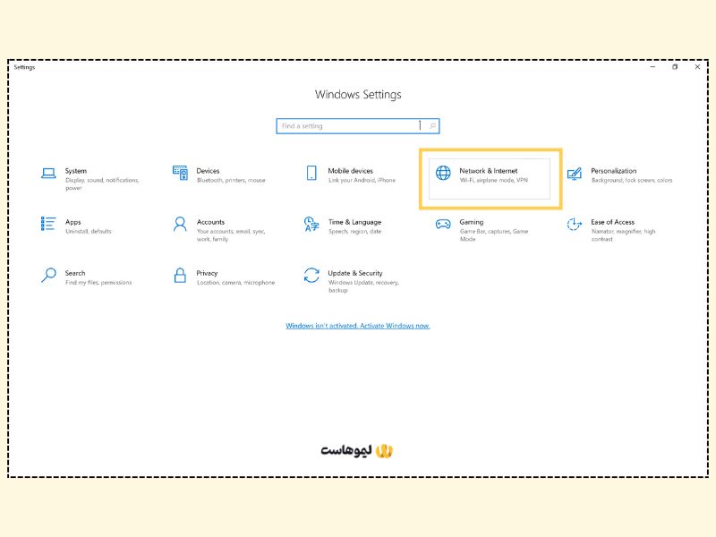716x537 pixels.
Task: Click the Devices category title
Action: [208, 171]
